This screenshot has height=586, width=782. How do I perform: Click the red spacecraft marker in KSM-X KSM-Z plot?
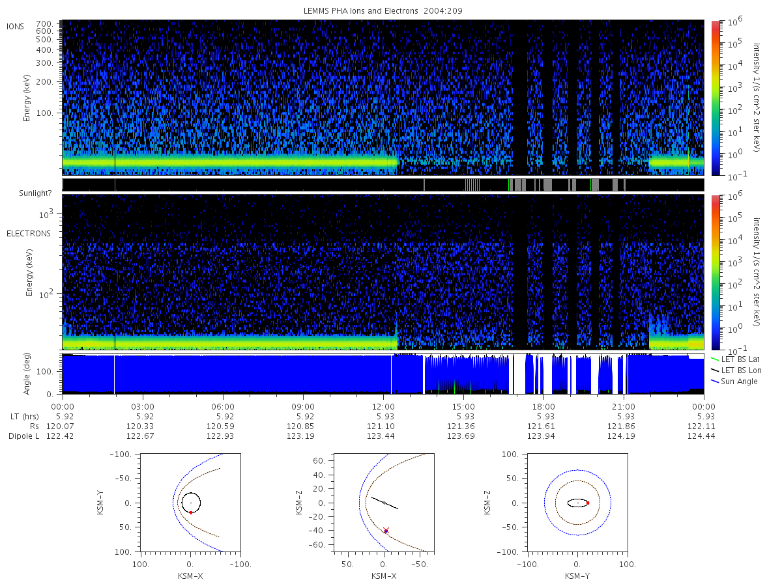[x=386, y=531]
